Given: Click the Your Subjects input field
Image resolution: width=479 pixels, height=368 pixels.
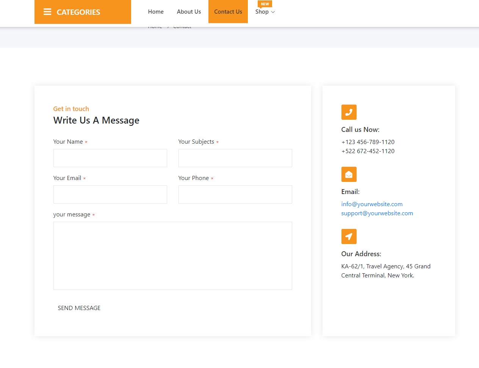Looking at the screenshot, I should [235, 158].
